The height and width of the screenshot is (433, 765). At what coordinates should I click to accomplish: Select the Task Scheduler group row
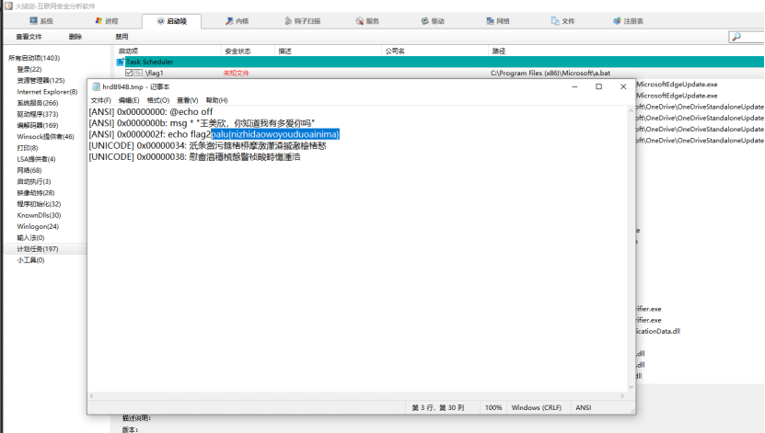click(440, 62)
